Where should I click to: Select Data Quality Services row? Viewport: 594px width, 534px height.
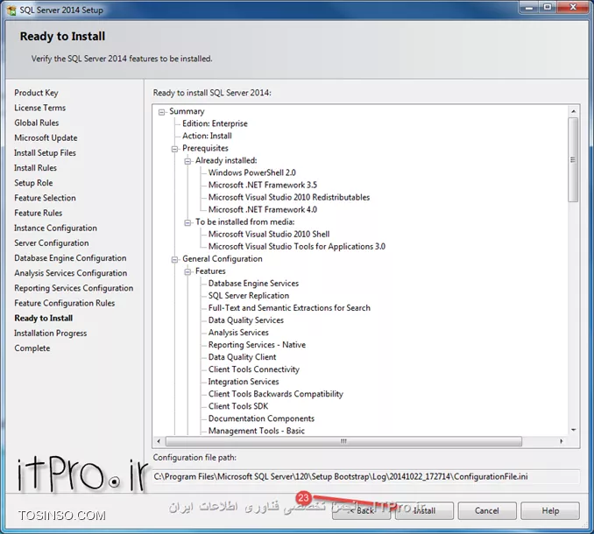coord(246,320)
